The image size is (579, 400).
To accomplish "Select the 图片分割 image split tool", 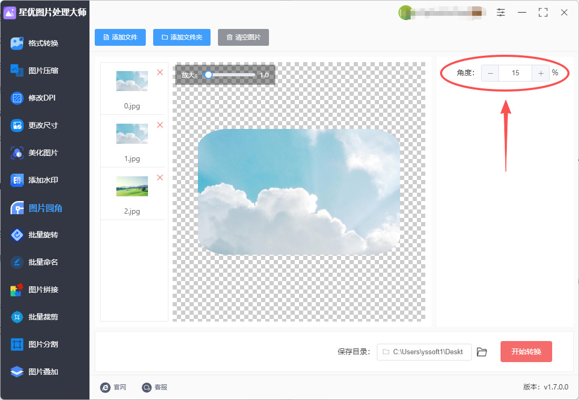I will (35, 344).
